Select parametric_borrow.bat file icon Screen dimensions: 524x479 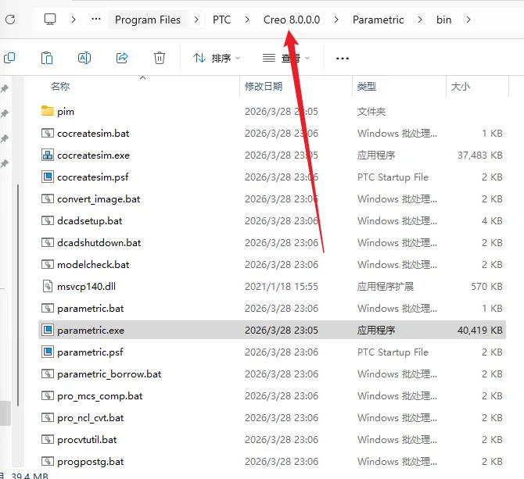(x=48, y=374)
